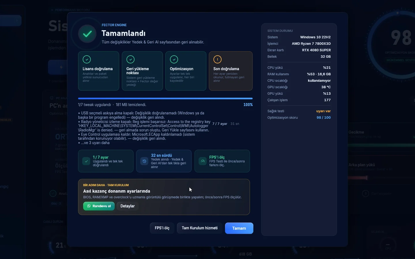Click the "Windows 10 22H2" system value
The width and height of the screenshot is (415, 259).
(x=315, y=37)
